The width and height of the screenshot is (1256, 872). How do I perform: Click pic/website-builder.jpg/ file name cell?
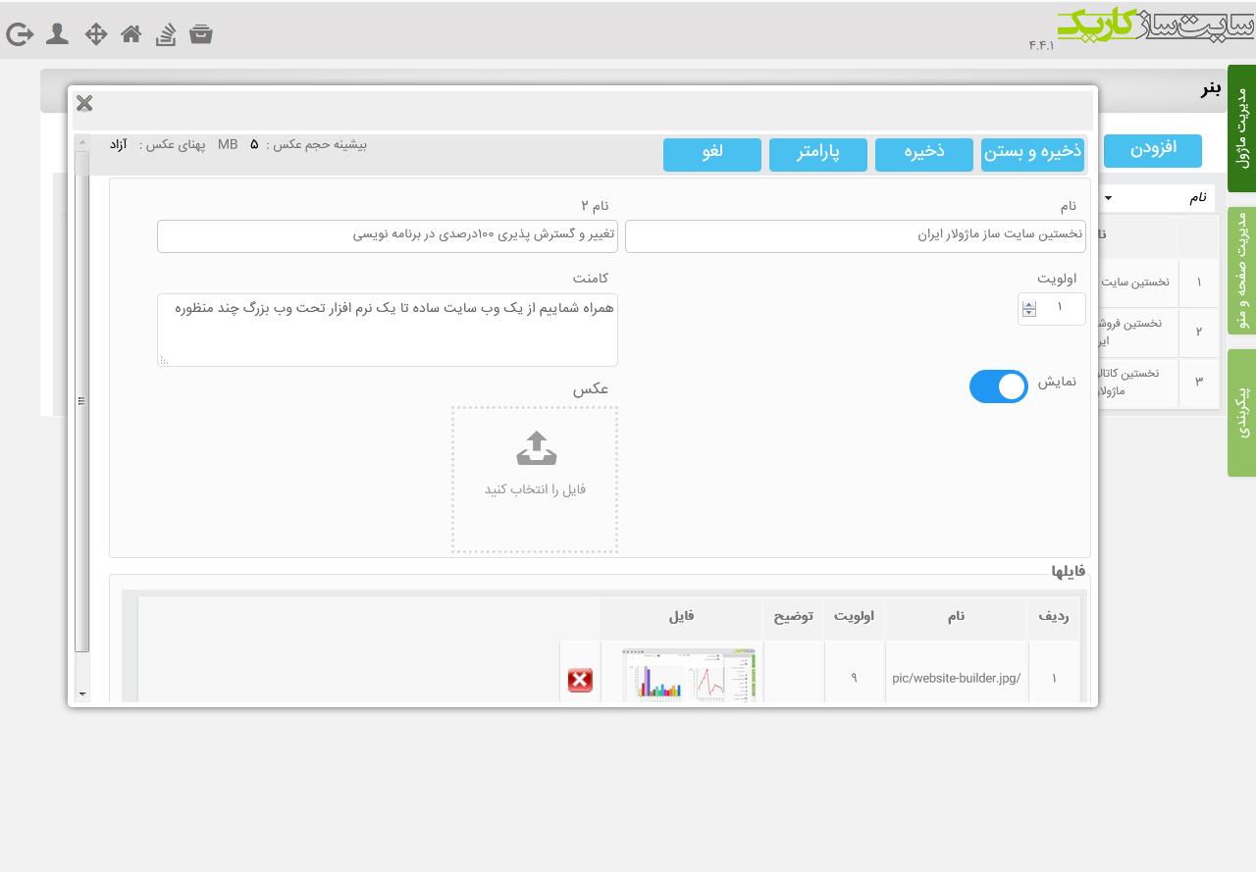point(957,678)
